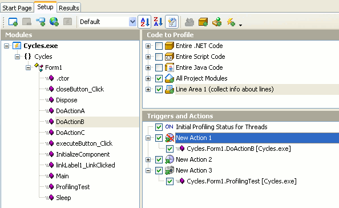Click the DoActionB method diamond icon
Image resolution: width=339 pixels, height=208 pixels.
[x=51, y=122]
